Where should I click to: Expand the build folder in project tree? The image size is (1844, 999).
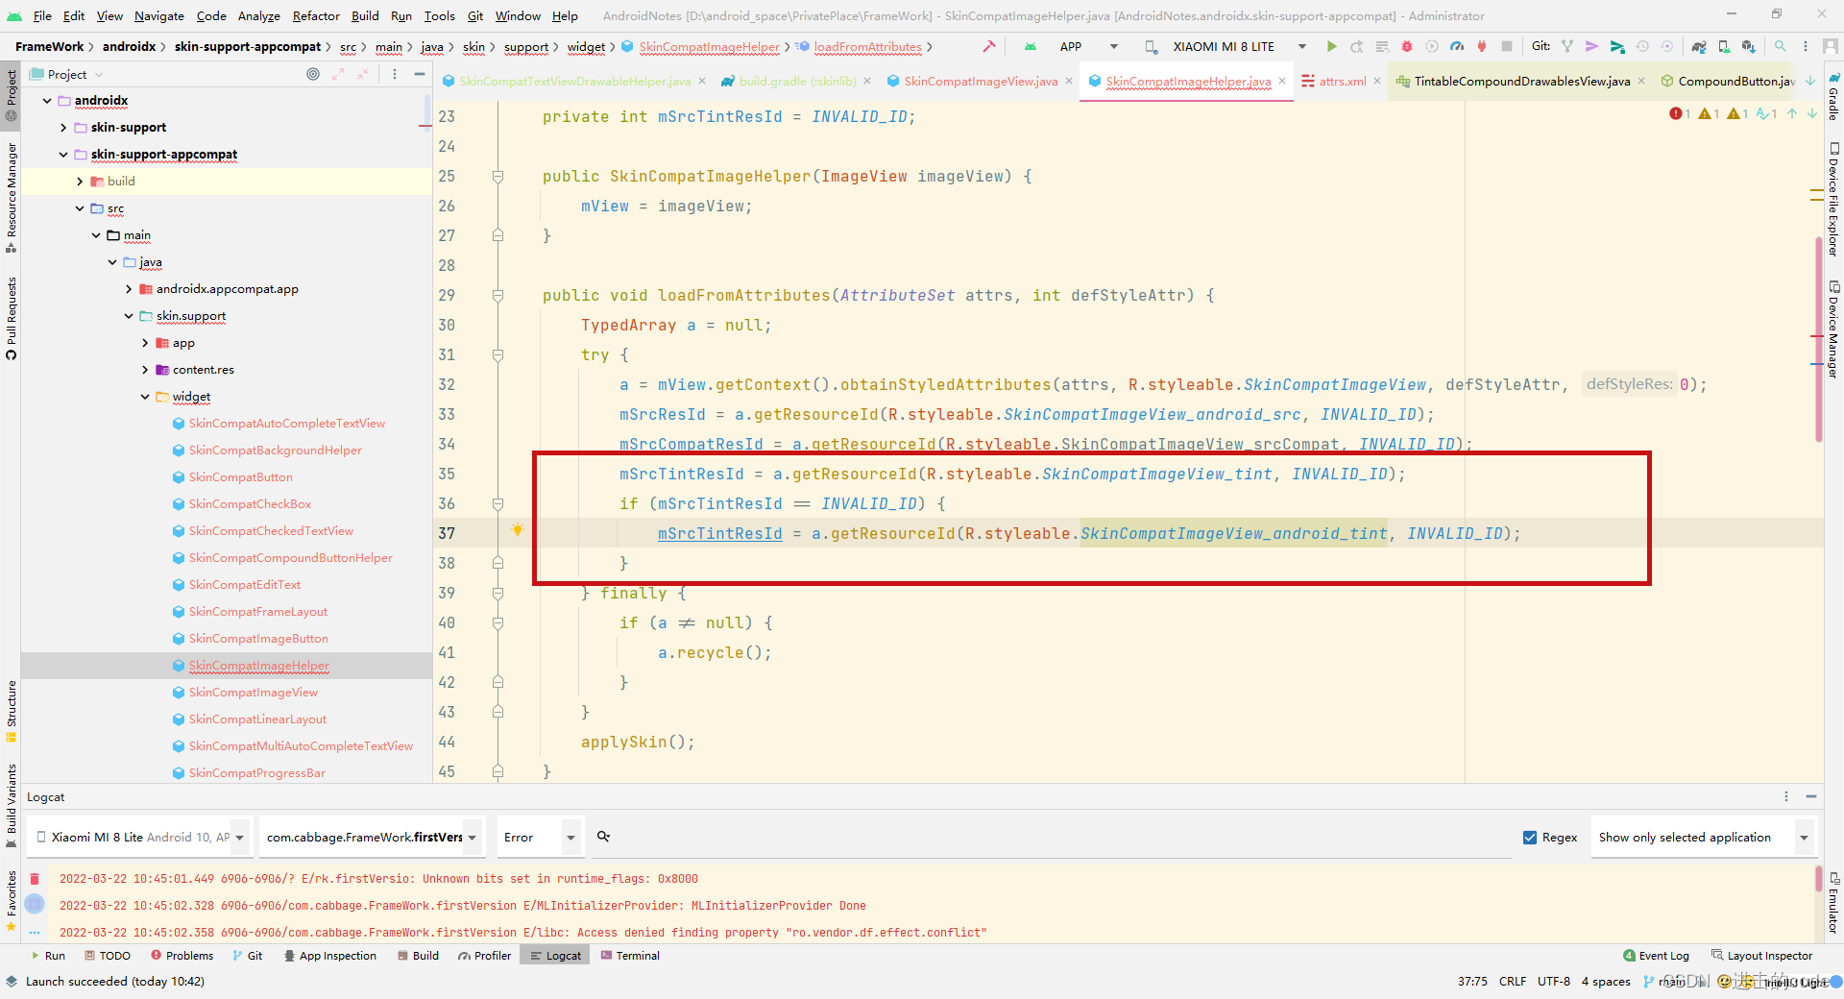(80, 182)
